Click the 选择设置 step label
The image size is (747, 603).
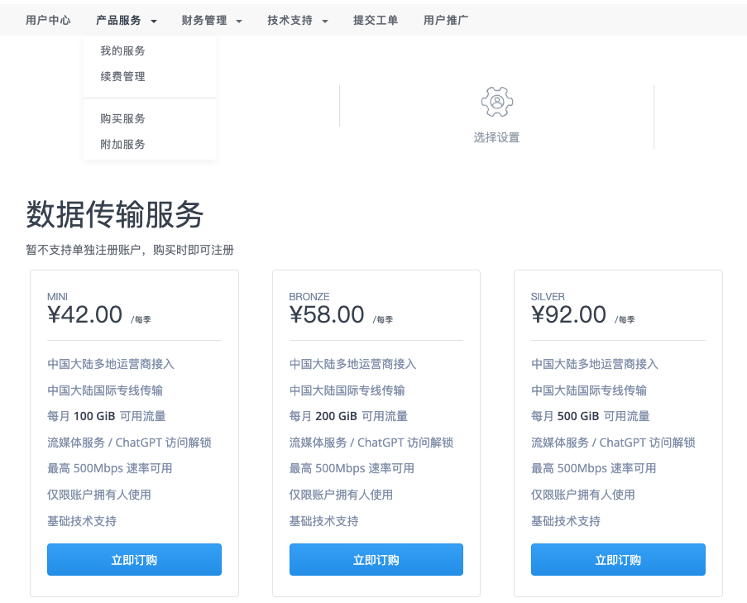tap(496, 138)
